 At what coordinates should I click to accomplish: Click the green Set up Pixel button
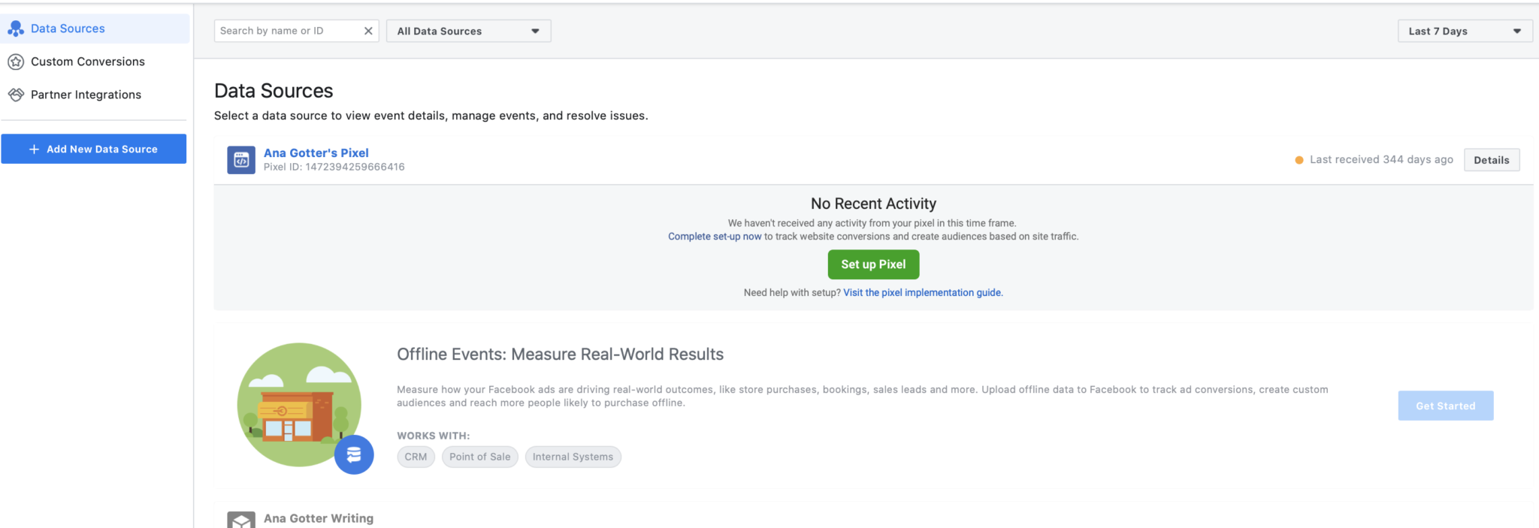[873, 264]
